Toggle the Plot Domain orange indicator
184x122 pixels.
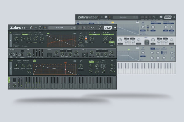tap(79, 46)
